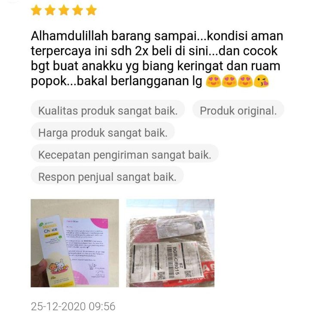This screenshot has height=312, width=312.
Task: Tap the "Harga produk sangat baik." tag
Action: pyautogui.click(x=103, y=132)
